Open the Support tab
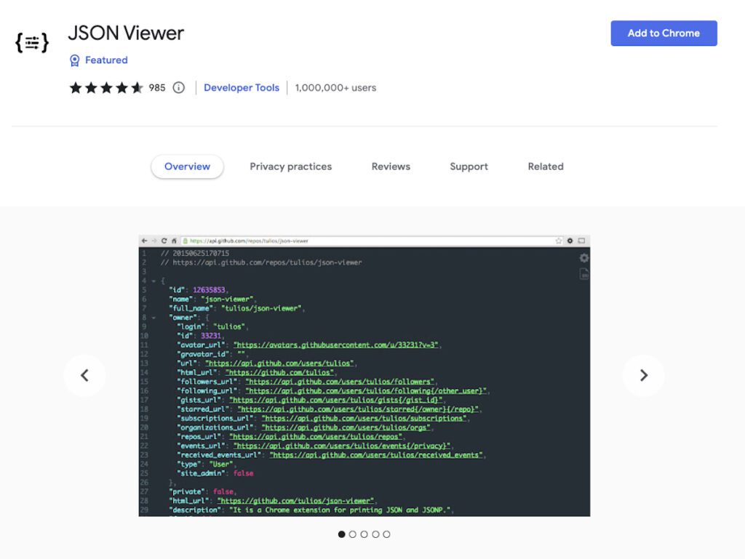 coord(469,166)
